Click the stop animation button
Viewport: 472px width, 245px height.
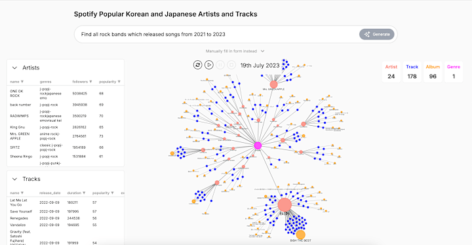(x=231, y=65)
